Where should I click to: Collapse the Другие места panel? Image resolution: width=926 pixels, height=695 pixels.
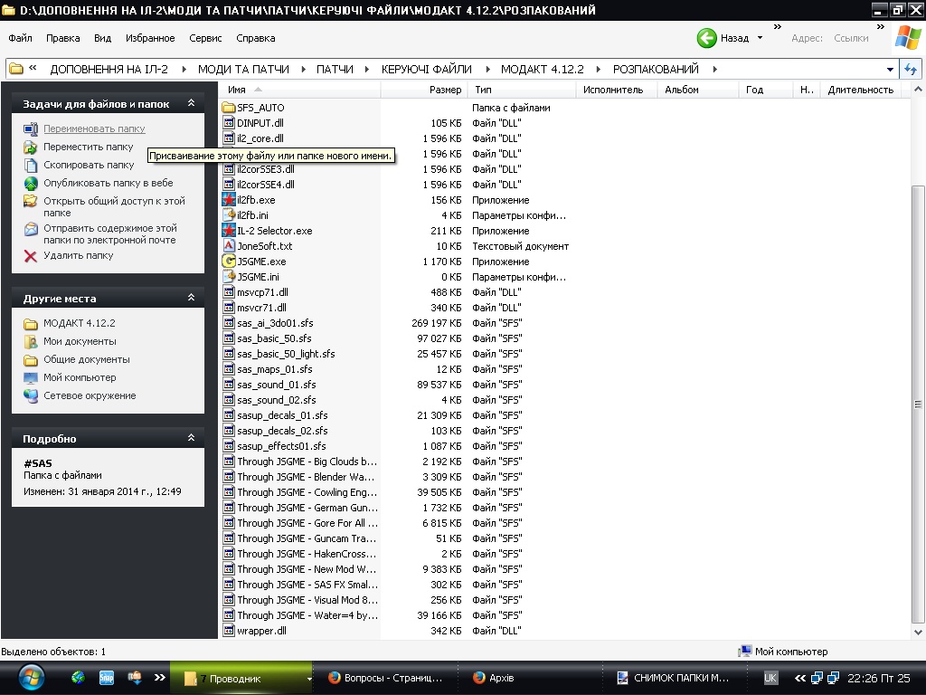click(192, 297)
